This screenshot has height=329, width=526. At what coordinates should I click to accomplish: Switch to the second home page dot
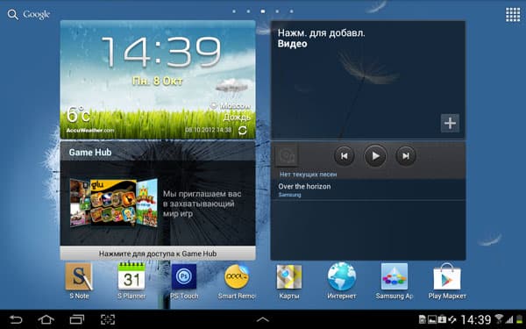pos(248,11)
